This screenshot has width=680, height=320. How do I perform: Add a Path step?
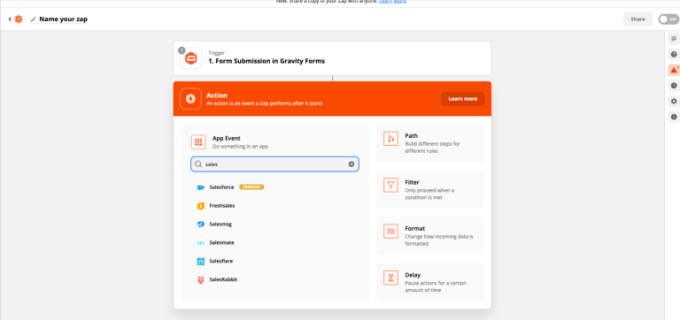(x=429, y=143)
